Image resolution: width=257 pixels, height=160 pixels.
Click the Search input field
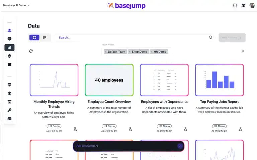[x=134, y=38]
